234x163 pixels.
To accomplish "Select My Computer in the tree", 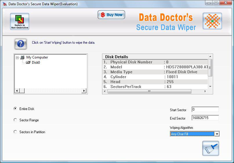I will coord(37,57).
